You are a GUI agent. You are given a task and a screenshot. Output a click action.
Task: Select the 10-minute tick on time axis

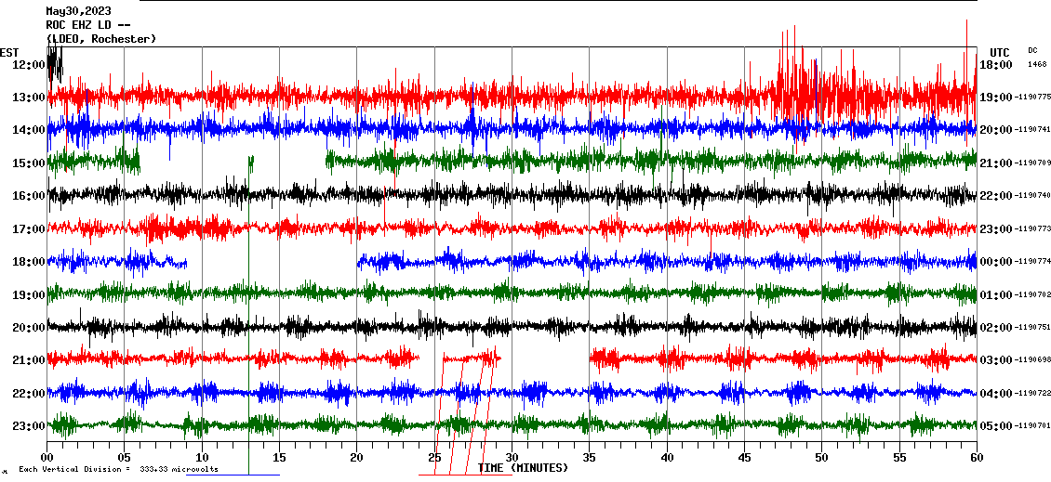202,457
